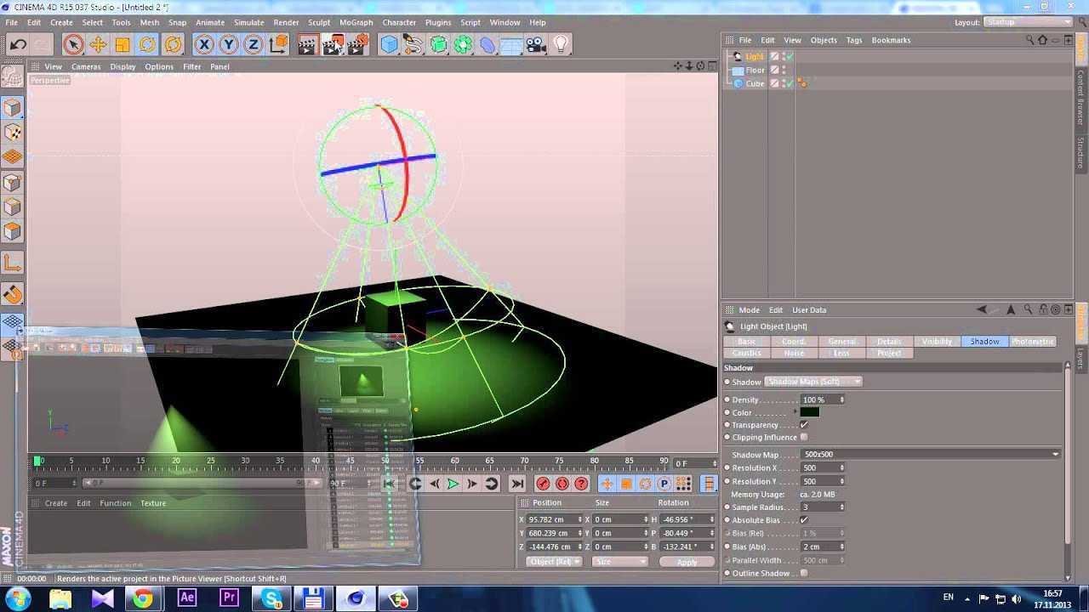Toggle the Position keyframe recording icon
Screen dimensions: 1089x612
click(x=607, y=484)
